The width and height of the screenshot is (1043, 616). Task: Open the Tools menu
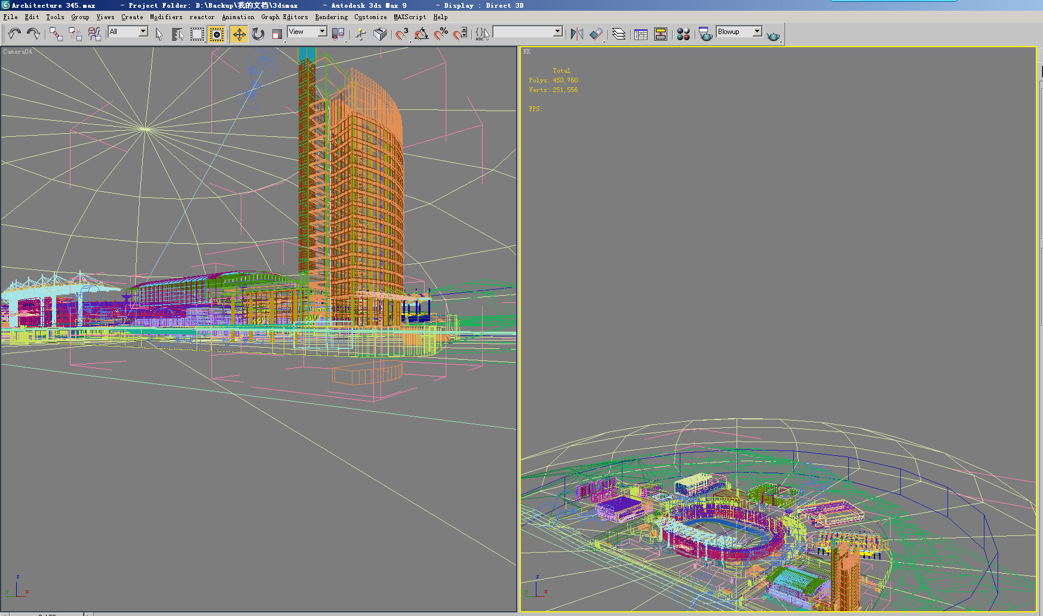55,17
